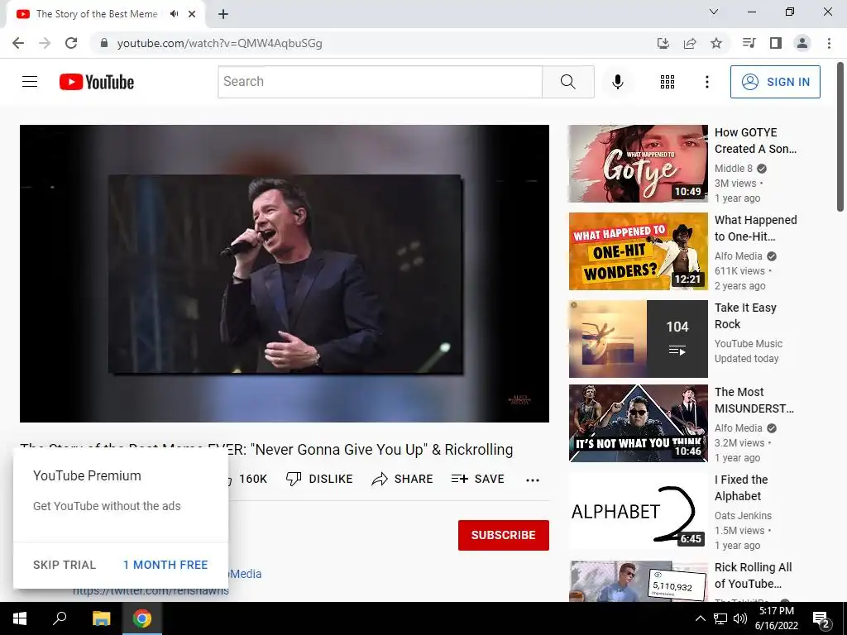
Task: Click the video player to pause
Action: pos(285,273)
